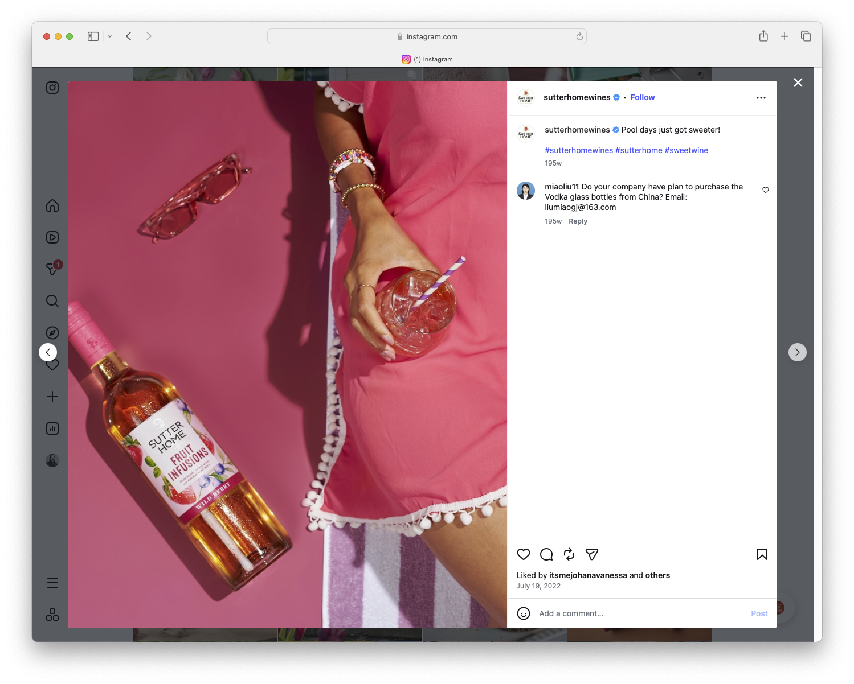Go to the previous photo arrow
The image size is (854, 684).
pos(48,352)
